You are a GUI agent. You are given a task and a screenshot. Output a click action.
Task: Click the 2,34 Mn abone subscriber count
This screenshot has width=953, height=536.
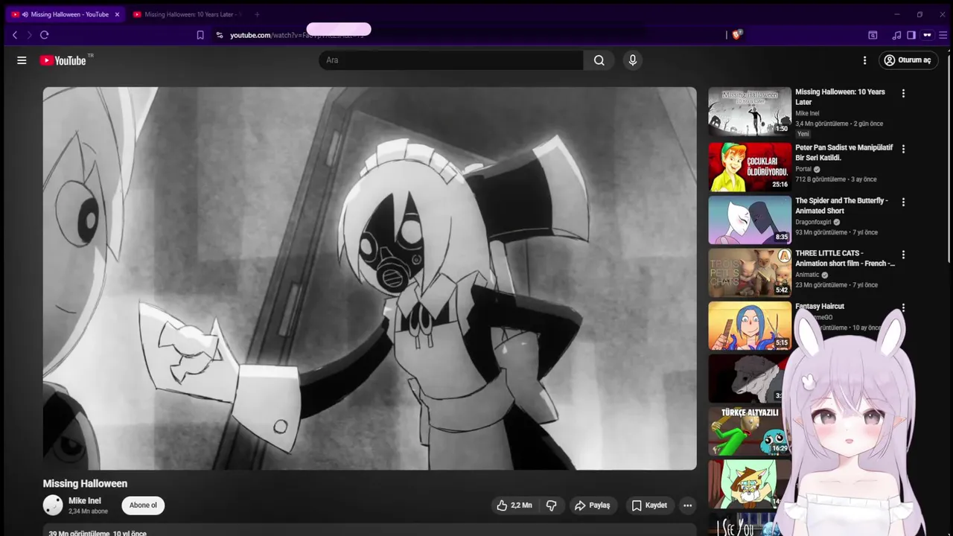click(x=88, y=511)
